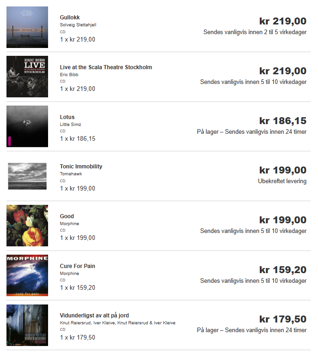
Task: Open the Cure For Pain title link
Action: tap(77, 266)
